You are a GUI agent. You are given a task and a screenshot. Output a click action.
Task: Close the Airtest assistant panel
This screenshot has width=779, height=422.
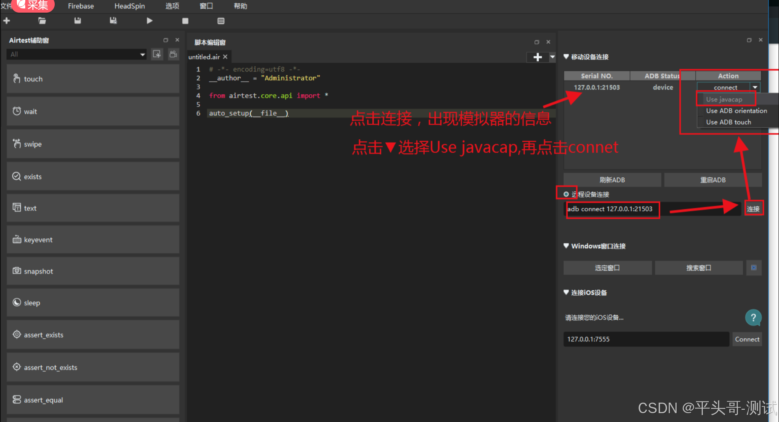177,40
